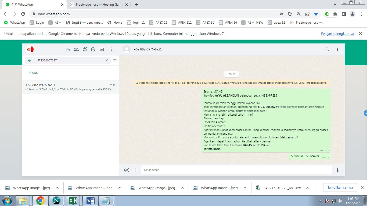The image size is (367, 206).
Task: Close the downloads bar
Action: coord(362,187)
